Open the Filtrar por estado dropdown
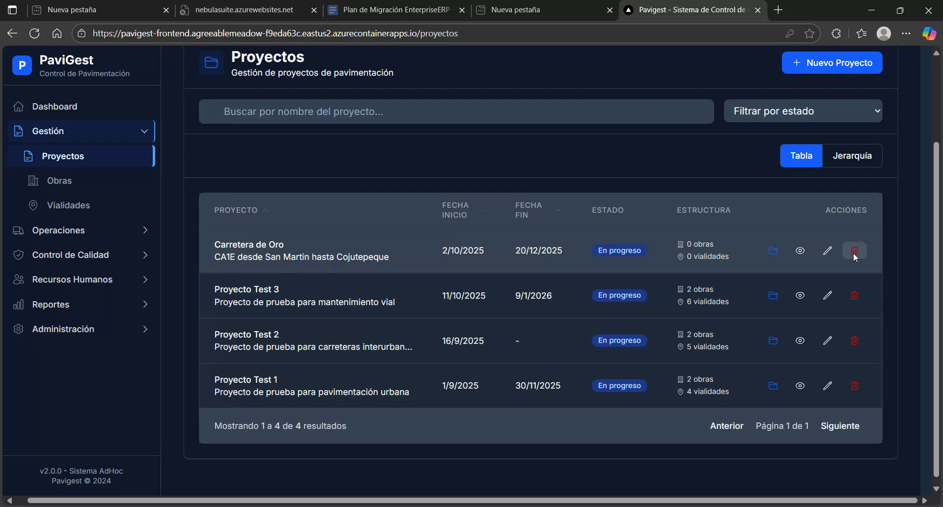Screen dimensions: 943x507 pyautogui.click(x=804, y=111)
